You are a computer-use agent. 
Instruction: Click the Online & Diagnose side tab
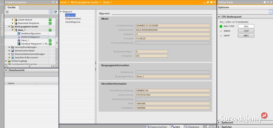2,25
